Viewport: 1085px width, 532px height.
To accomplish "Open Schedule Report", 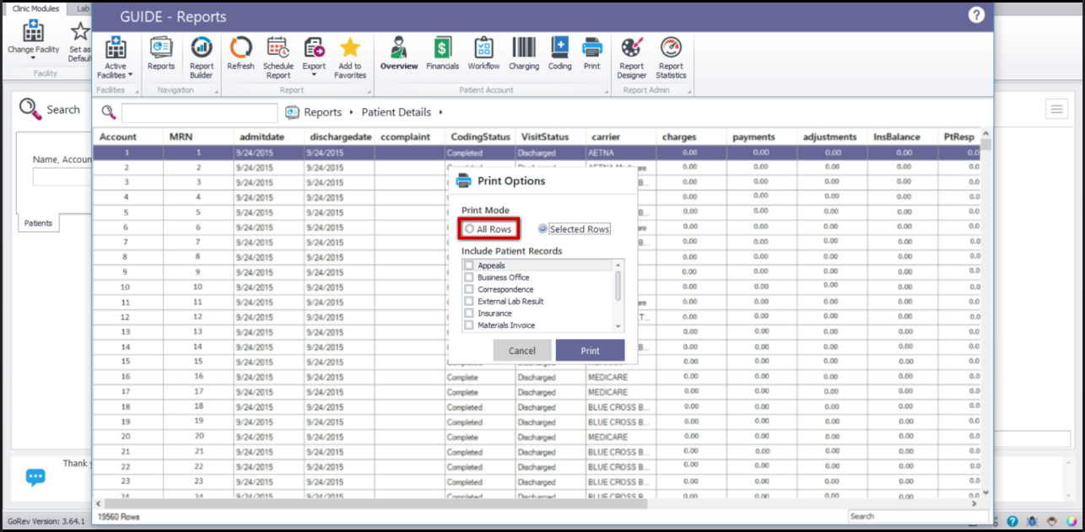I will pos(278,57).
